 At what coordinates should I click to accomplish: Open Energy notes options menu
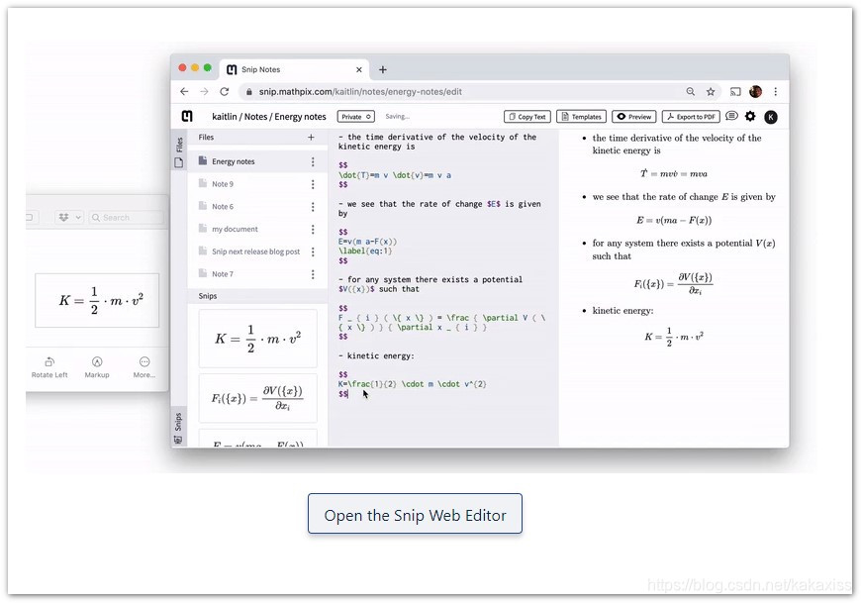313,161
